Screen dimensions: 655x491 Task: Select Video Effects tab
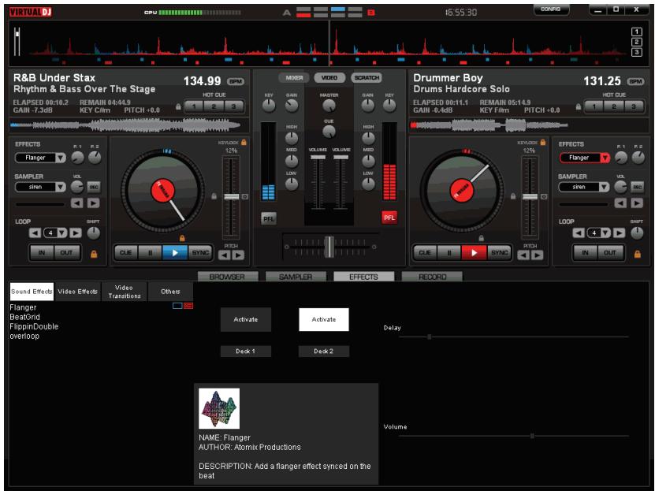tap(78, 292)
